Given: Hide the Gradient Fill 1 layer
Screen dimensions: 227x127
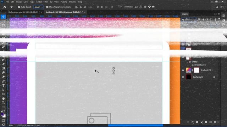Looking at the screenshot, I should (x=183, y=70).
